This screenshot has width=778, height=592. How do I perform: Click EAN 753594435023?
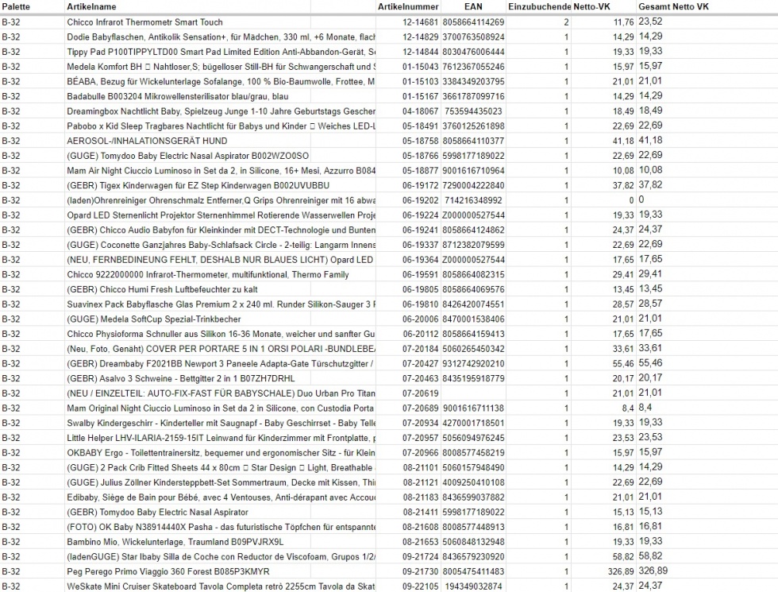473,112
